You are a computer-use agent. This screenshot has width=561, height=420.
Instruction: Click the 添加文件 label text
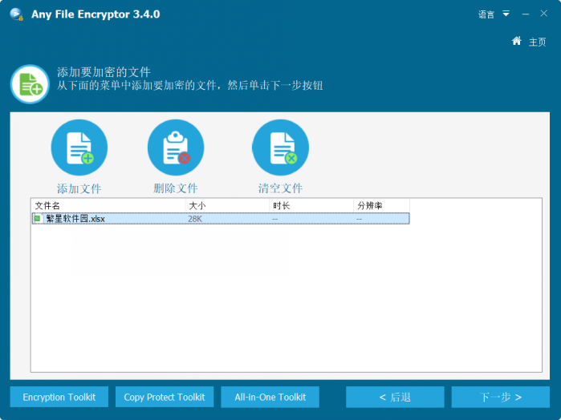[79, 188]
